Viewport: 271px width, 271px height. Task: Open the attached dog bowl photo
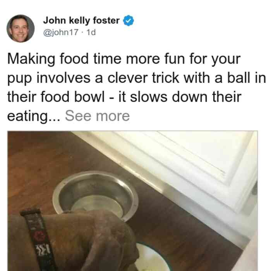point(132,201)
